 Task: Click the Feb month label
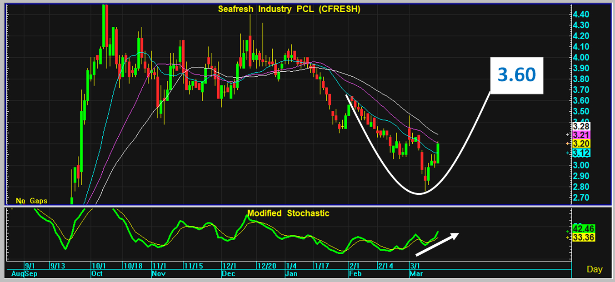(x=355, y=274)
